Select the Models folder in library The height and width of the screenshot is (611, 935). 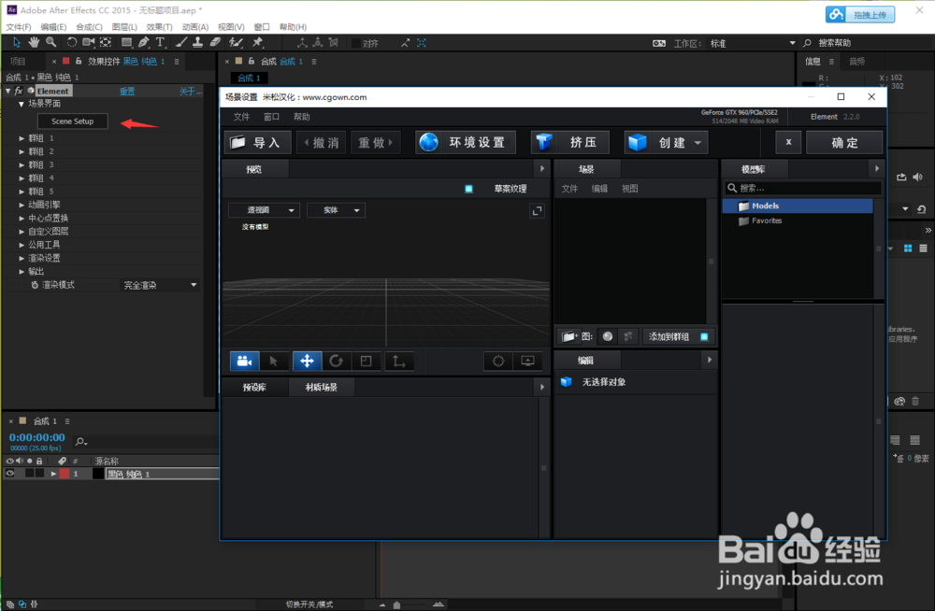pos(798,206)
